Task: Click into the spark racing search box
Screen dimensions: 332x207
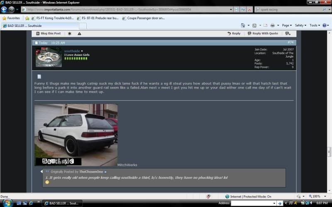Action: (288, 9)
